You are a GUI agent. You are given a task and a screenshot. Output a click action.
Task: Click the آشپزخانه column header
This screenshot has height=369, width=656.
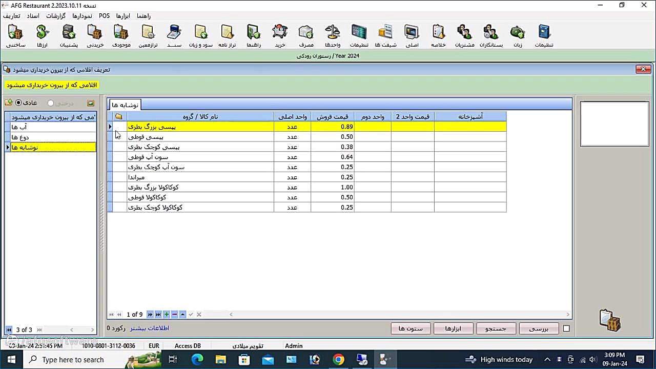pos(470,117)
